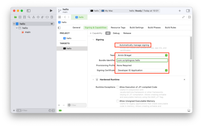Switch to the Build Rules tab
This screenshot has height=127, width=203.
pyautogui.click(x=170, y=28)
